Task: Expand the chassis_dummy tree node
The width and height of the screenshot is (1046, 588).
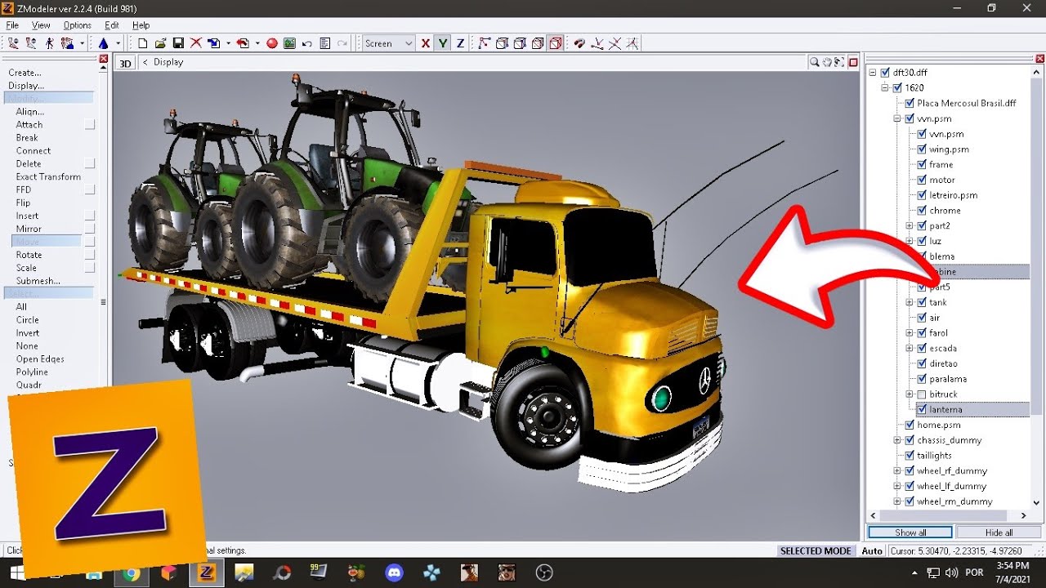Action: pos(897,440)
